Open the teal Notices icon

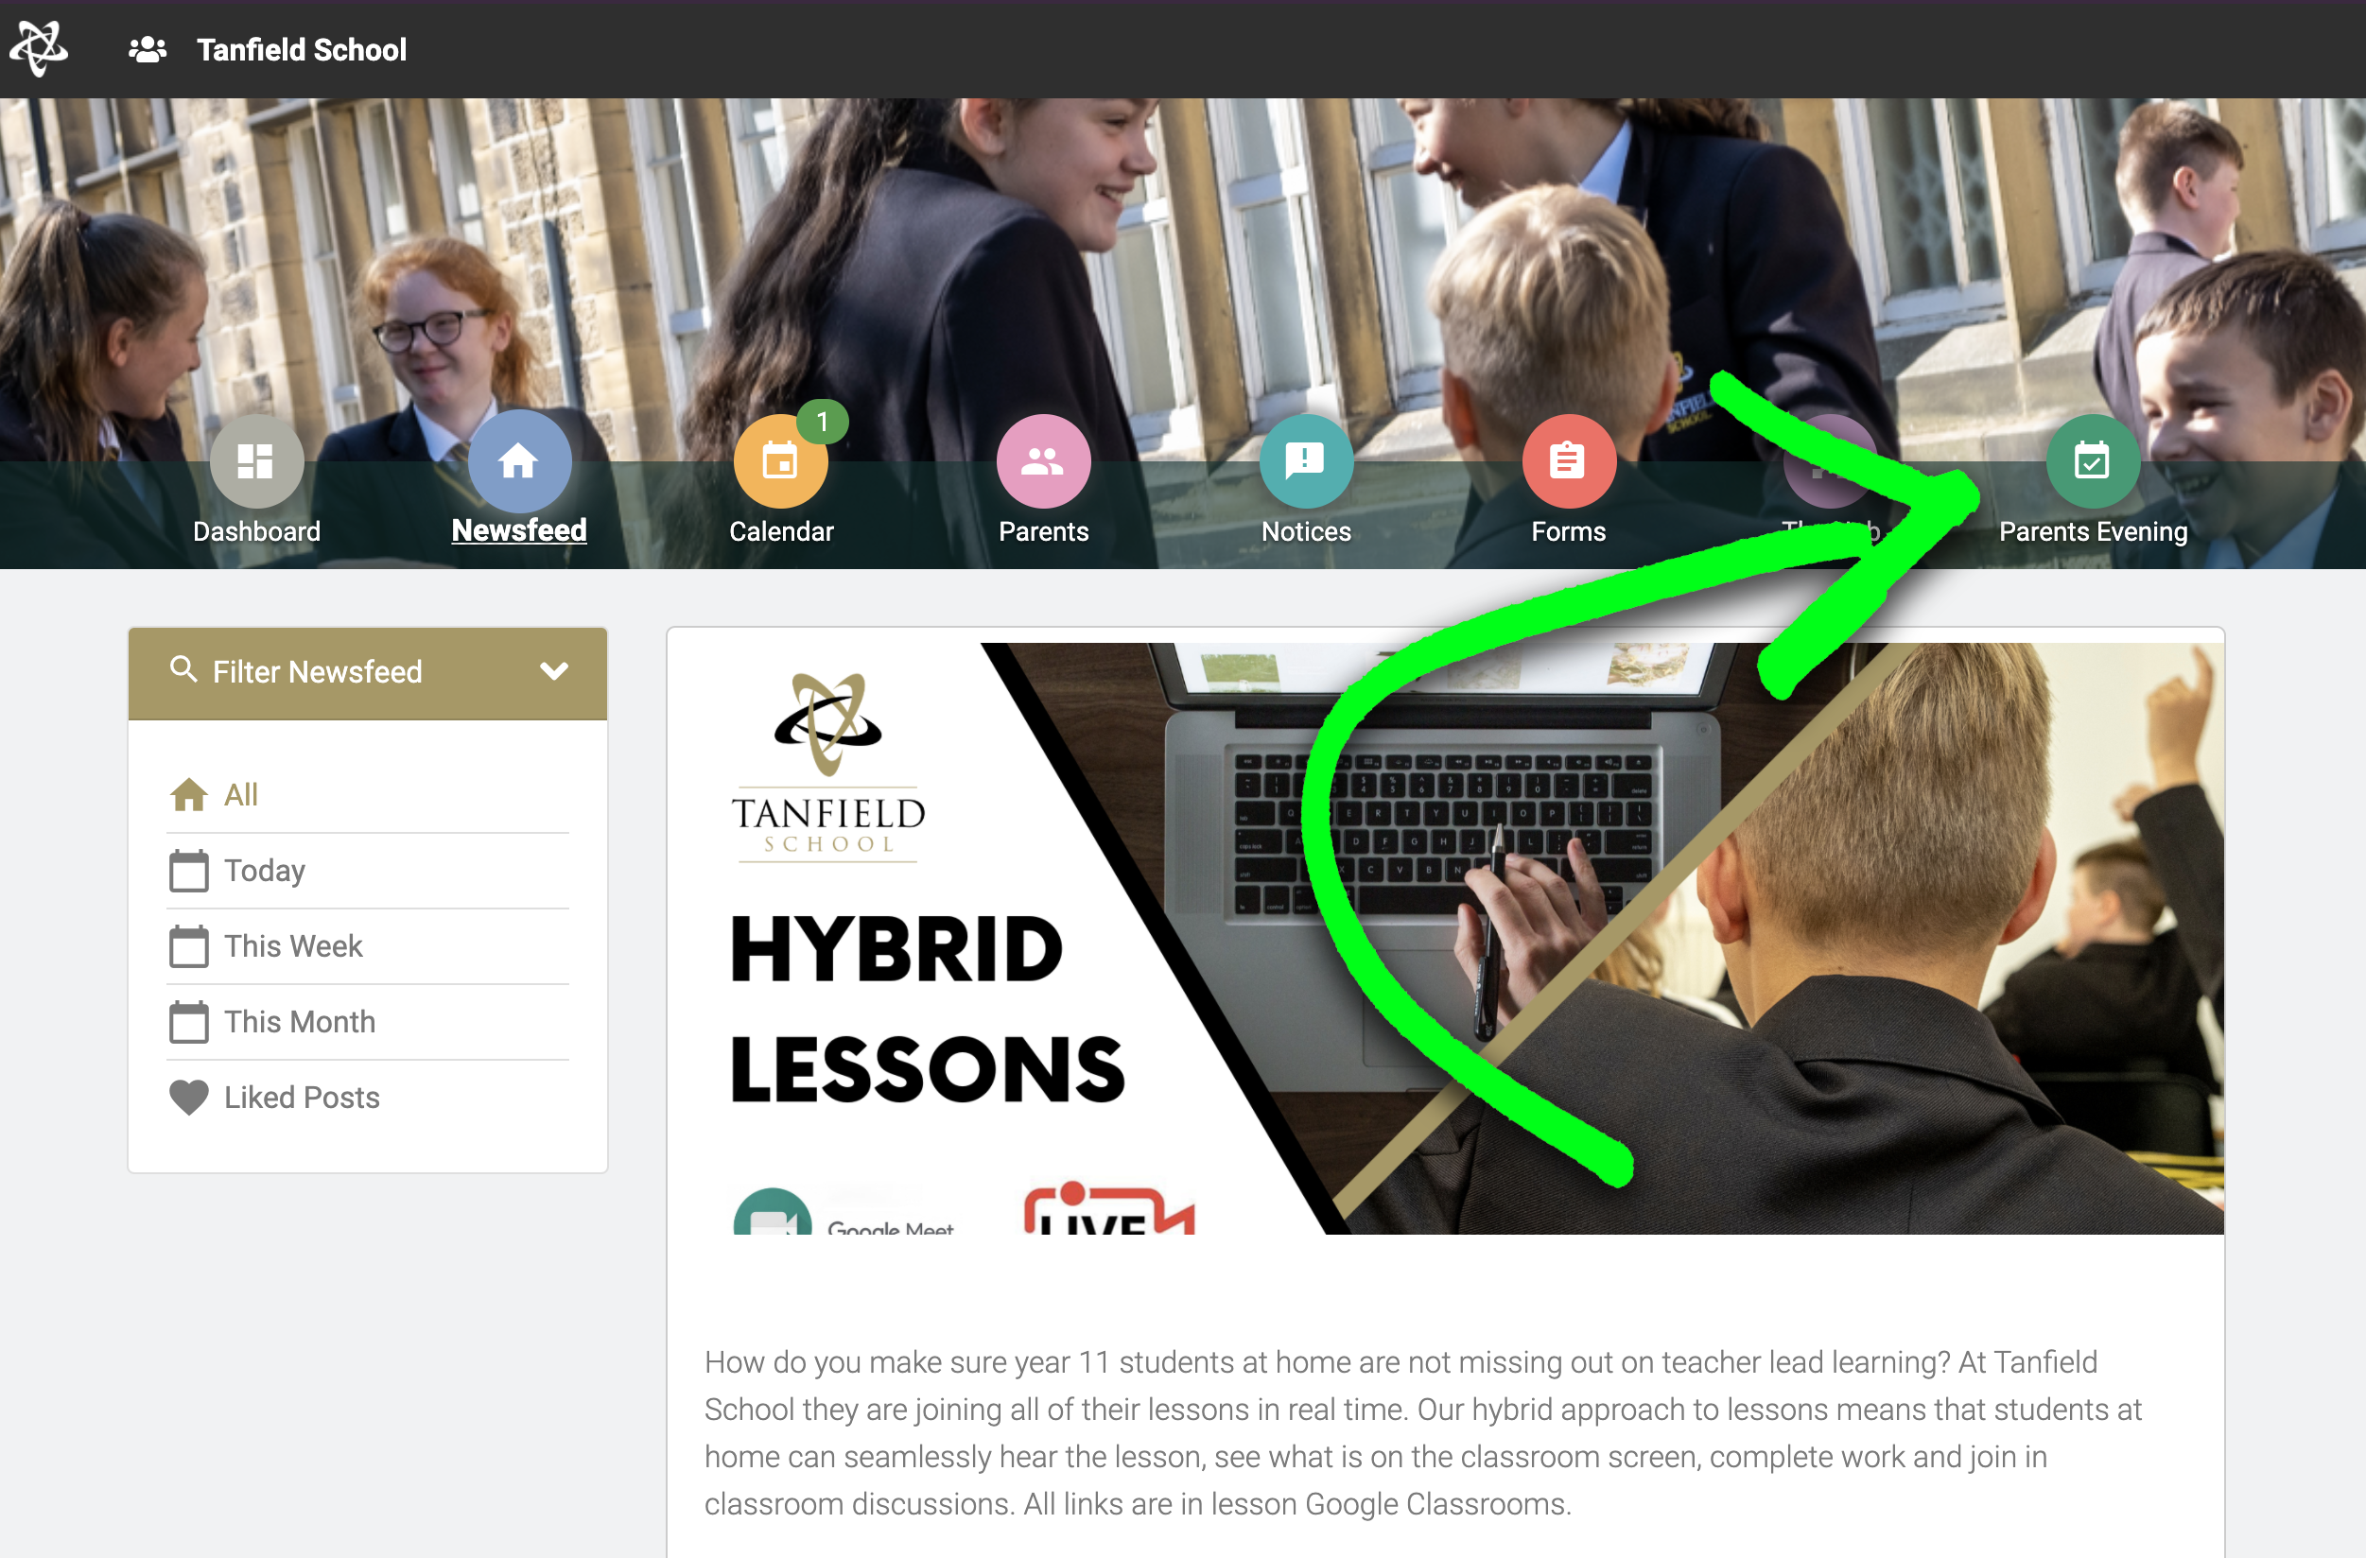pyautogui.click(x=1305, y=461)
